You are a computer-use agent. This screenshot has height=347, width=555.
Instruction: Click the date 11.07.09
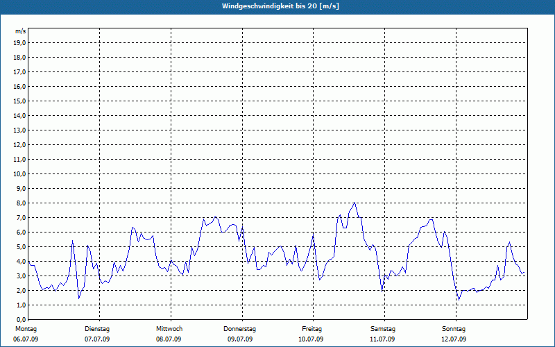[382, 339]
